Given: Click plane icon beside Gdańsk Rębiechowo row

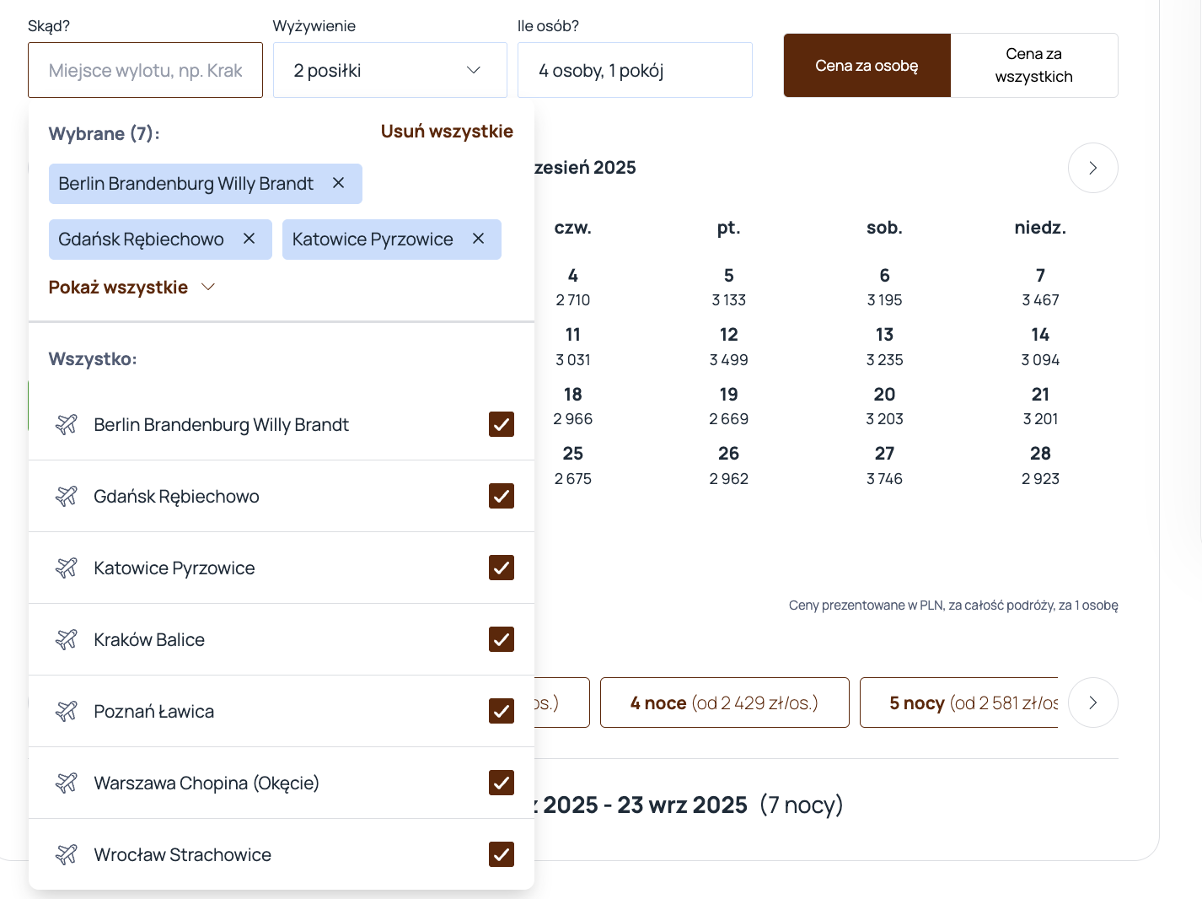Looking at the screenshot, I should pos(67,496).
